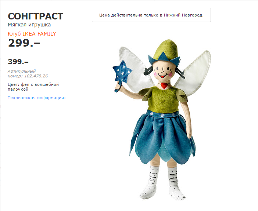Image resolution: width=258 pixels, height=211 pixels.
Task: Click the doll's smiling face
Action: (163, 72)
